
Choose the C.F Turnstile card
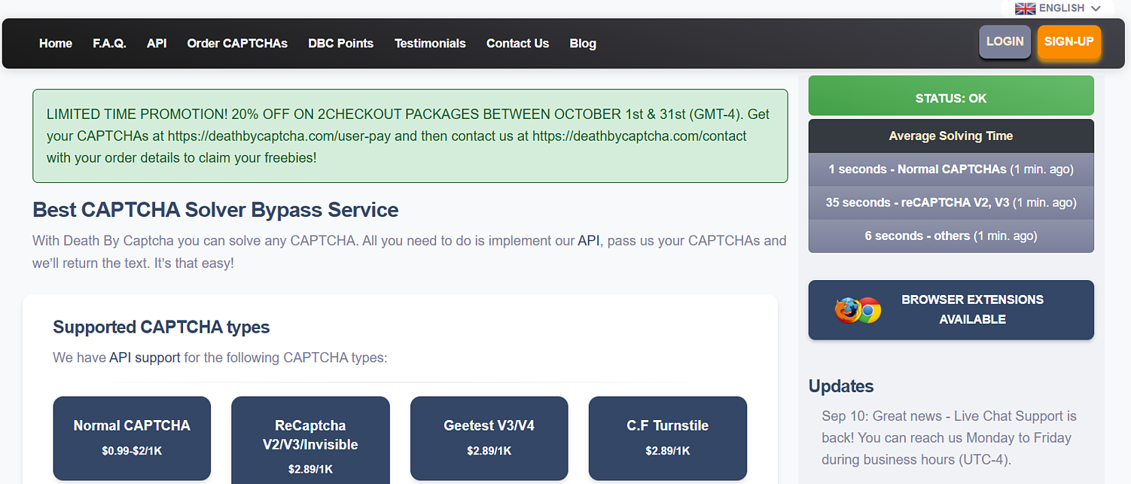(667, 437)
